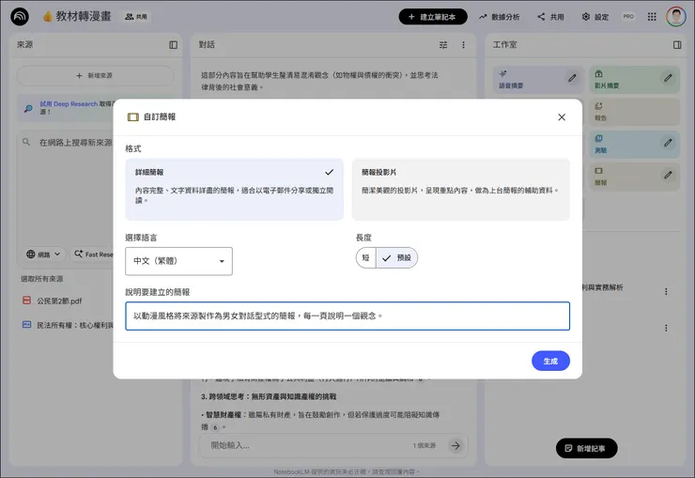Open the 共用 badge next to notebook title
The height and width of the screenshot is (478, 695).
pyautogui.click(x=135, y=17)
